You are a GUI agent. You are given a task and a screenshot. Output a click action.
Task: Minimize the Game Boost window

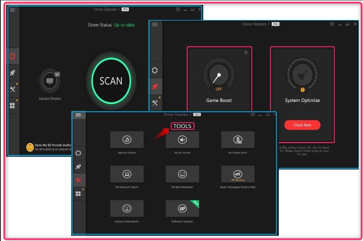[340, 24]
